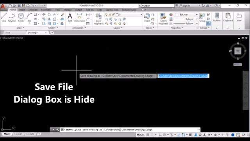
Task: Select the Arc tool
Action: click(29, 17)
